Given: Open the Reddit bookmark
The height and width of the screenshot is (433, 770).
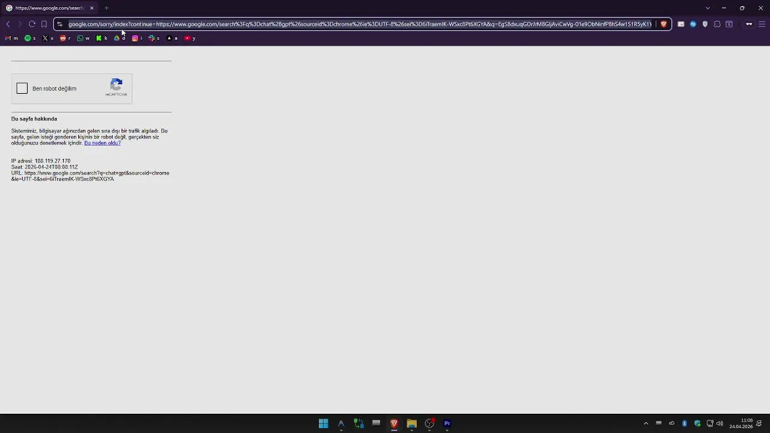Looking at the screenshot, I should pyautogui.click(x=66, y=38).
